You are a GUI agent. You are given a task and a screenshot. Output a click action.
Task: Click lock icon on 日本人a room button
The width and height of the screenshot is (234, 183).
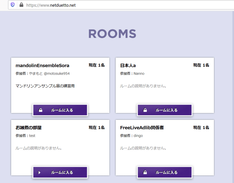coord(145,110)
